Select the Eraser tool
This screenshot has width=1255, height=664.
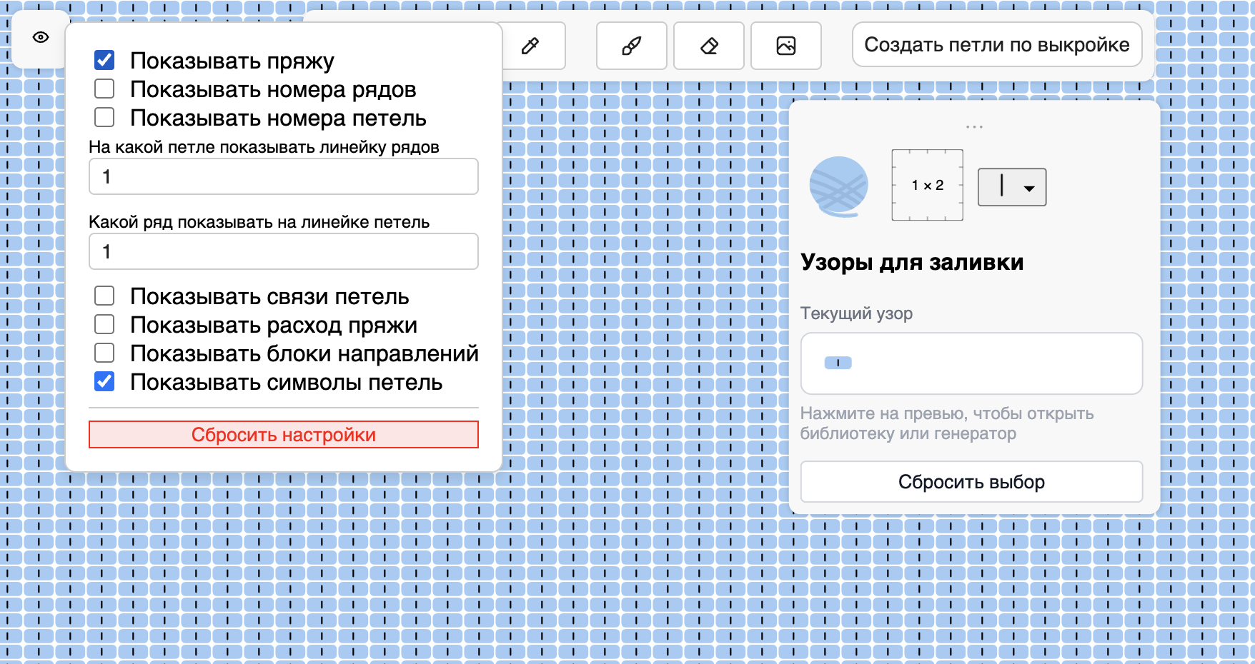point(708,45)
